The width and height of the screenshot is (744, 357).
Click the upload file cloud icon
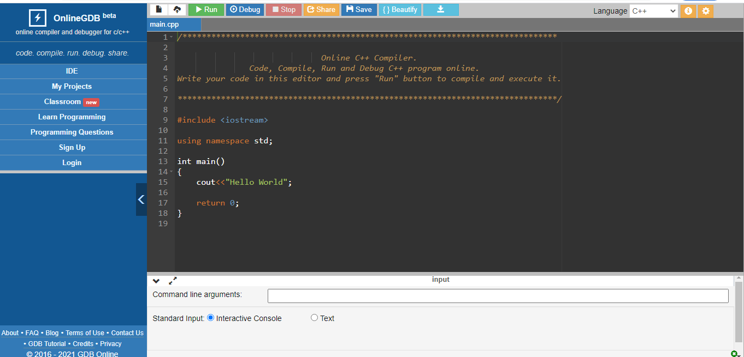[177, 9]
